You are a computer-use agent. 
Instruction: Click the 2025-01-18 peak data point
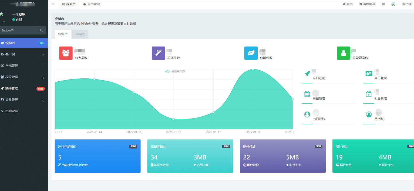click(253, 69)
